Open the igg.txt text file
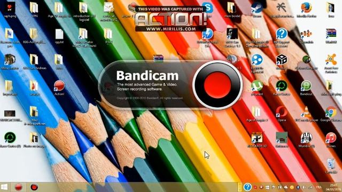The height and width of the screenshot is (192, 342). (x=59, y=36)
